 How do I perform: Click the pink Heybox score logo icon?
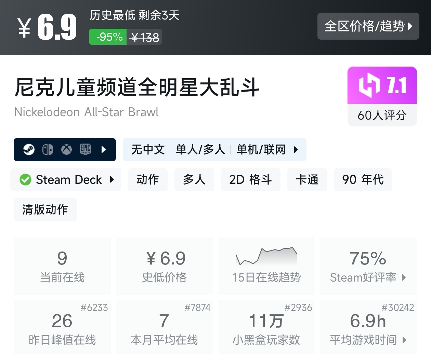pyautogui.click(x=369, y=85)
